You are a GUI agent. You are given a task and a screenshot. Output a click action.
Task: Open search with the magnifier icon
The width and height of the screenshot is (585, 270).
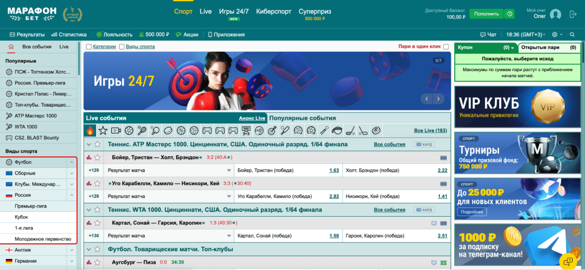572,35
